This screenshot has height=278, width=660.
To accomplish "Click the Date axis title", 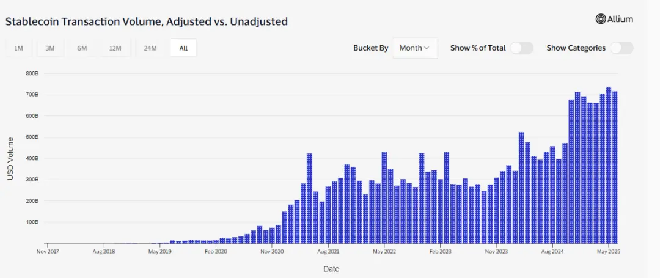I will pos(331,269).
